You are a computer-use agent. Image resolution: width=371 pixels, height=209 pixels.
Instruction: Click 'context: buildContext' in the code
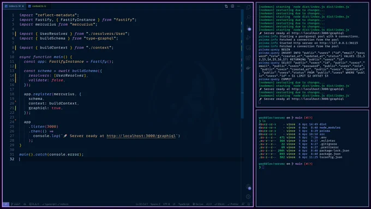[53, 104]
